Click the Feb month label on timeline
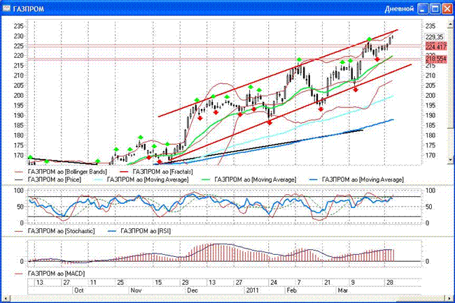This screenshot has height=303, width=455. click(x=291, y=290)
